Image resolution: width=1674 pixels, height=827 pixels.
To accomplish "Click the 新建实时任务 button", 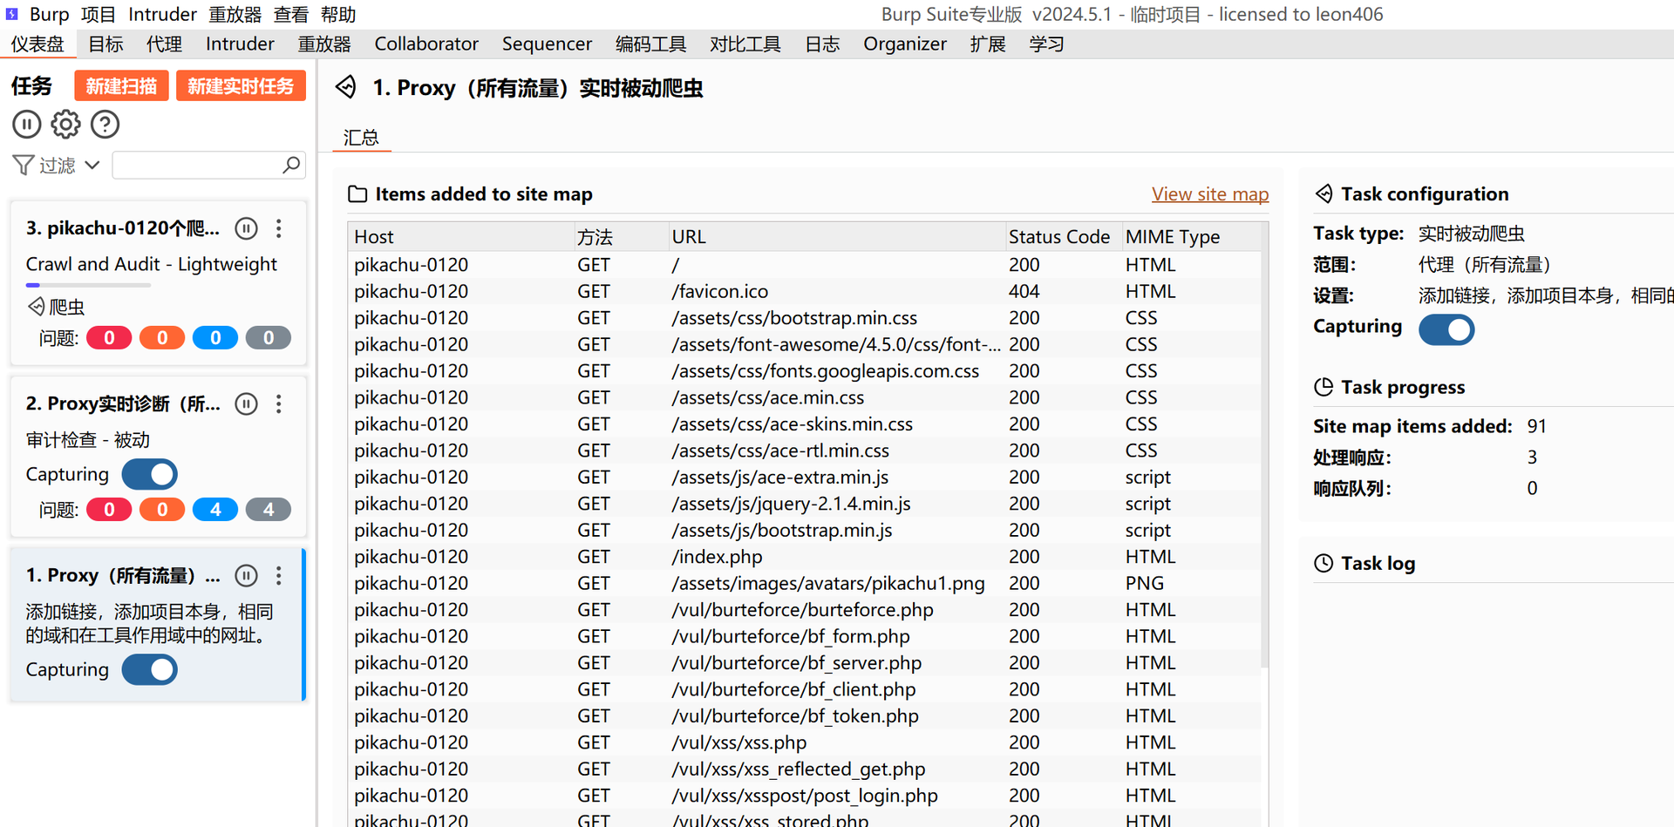I will point(241,85).
